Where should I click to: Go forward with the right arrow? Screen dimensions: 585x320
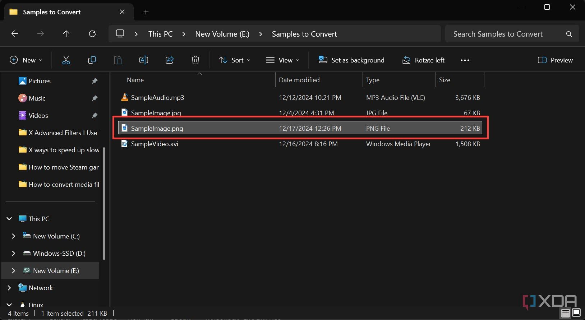[41, 34]
